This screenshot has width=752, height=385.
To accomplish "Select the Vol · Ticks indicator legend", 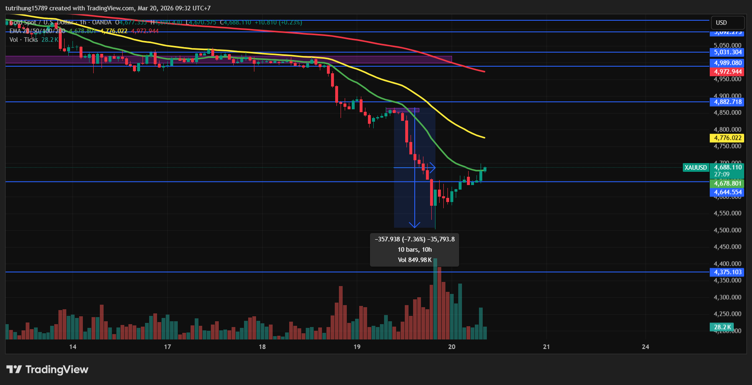I will click(24, 40).
